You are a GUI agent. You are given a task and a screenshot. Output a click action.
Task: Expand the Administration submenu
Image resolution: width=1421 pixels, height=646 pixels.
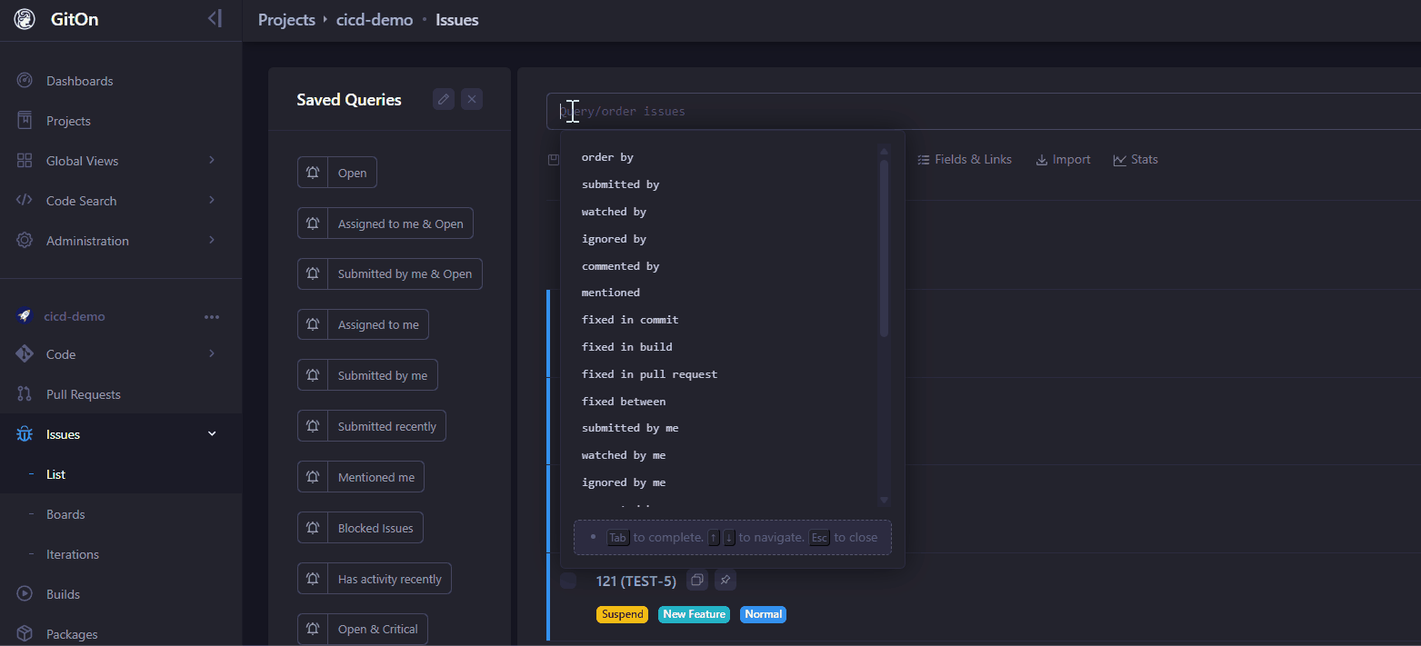(x=211, y=241)
